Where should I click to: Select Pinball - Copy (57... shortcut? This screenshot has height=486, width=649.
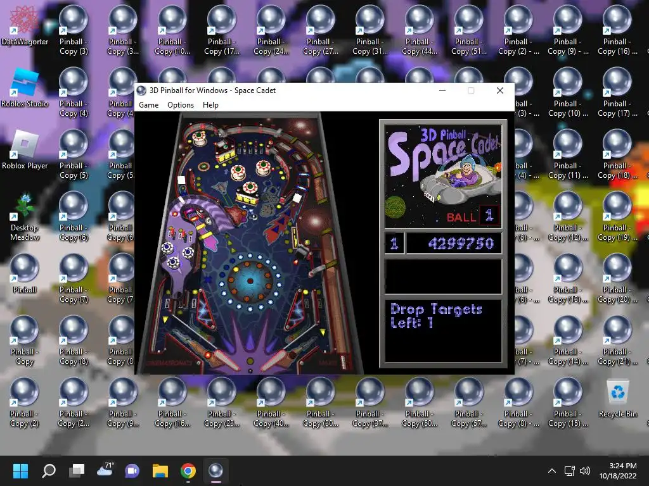pos(469,402)
